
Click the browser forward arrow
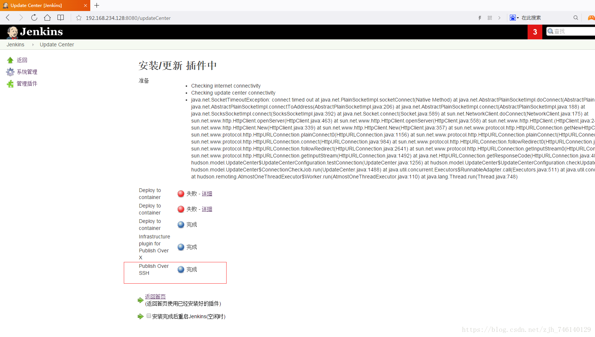21,18
